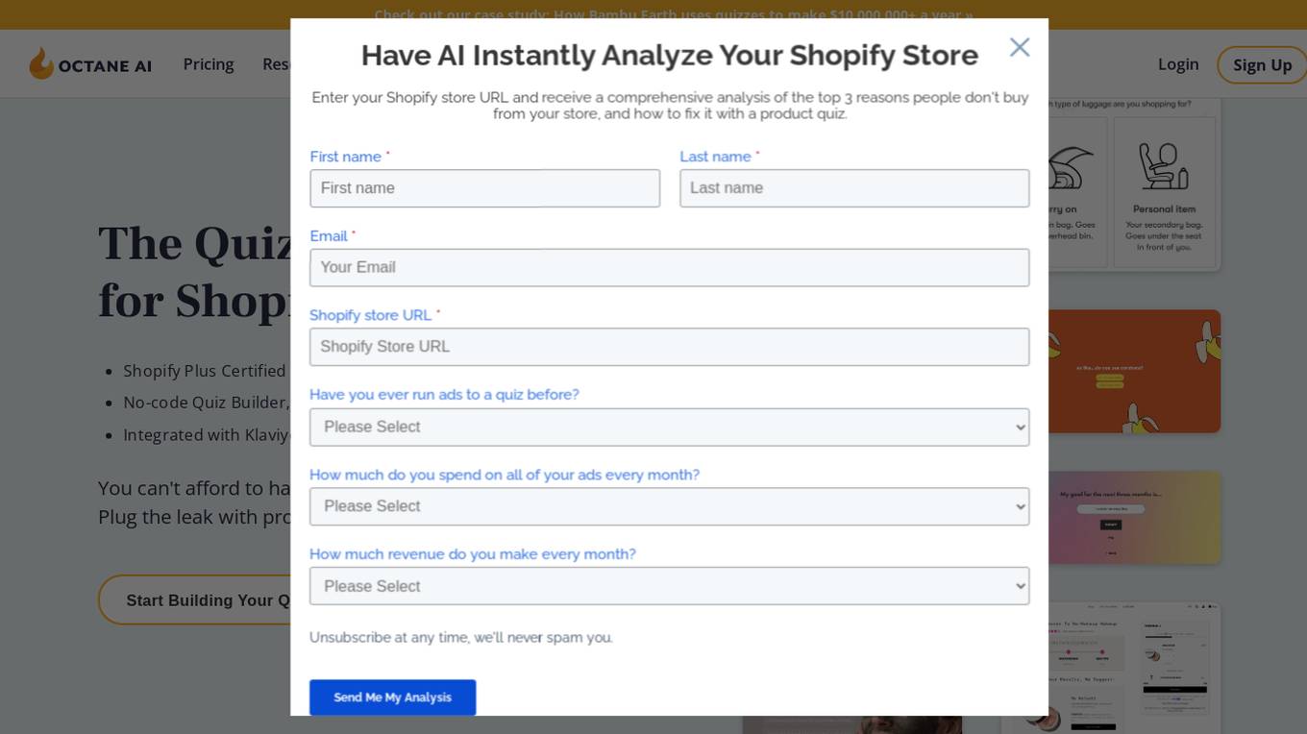Open the 'run ads to a quiz' dropdown
1307x734 pixels.
(669, 427)
